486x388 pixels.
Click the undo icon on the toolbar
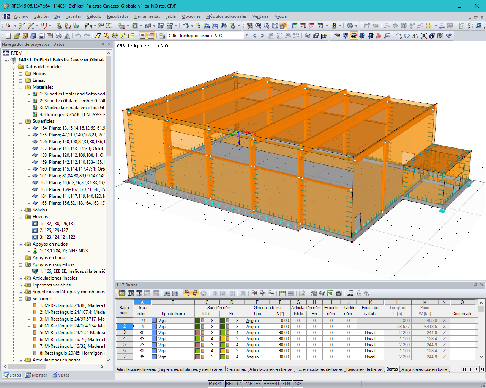pyautogui.click(x=77, y=35)
